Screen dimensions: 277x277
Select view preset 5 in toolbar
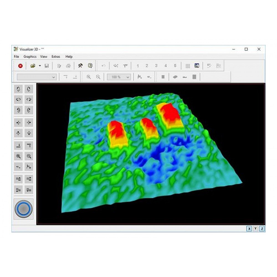click(x=175, y=66)
